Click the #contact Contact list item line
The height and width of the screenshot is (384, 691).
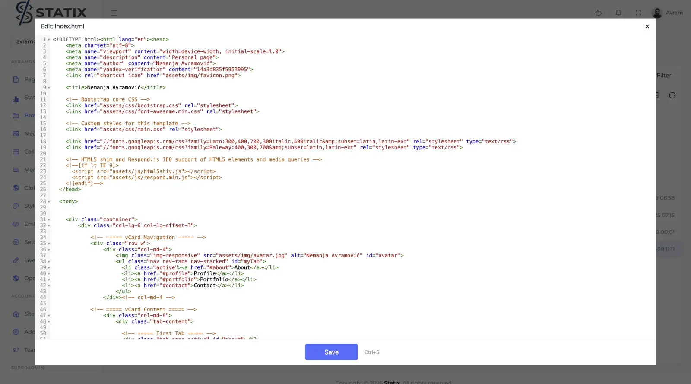(x=183, y=286)
